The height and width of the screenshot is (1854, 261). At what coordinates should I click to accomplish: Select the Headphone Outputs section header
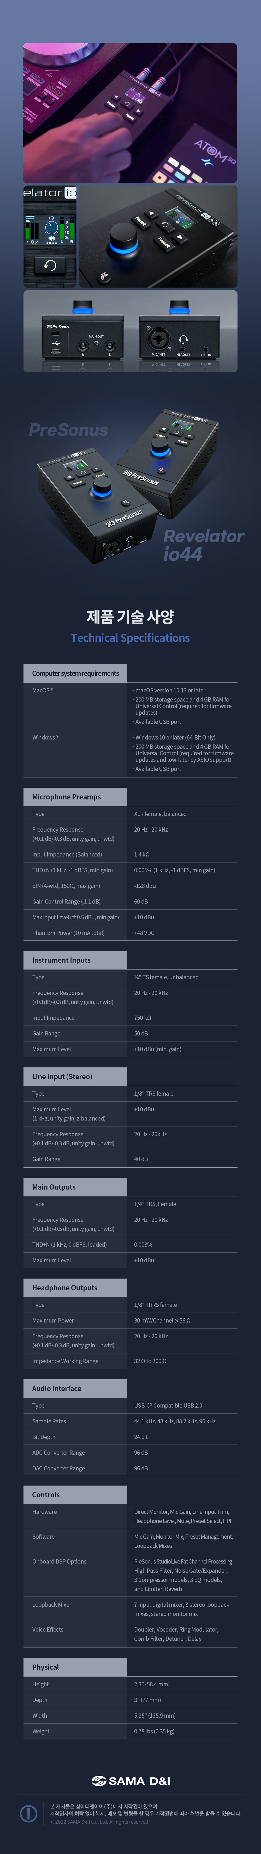(x=64, y=1287)
